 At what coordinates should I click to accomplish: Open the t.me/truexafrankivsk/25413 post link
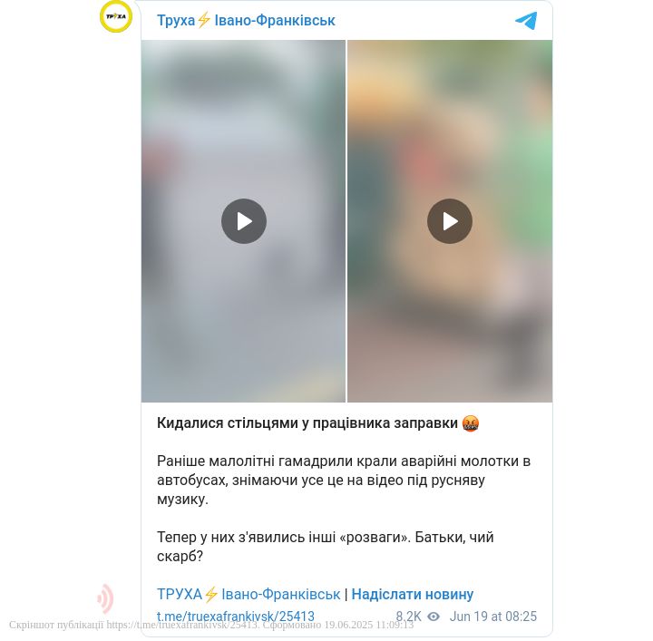click(235, 617)
